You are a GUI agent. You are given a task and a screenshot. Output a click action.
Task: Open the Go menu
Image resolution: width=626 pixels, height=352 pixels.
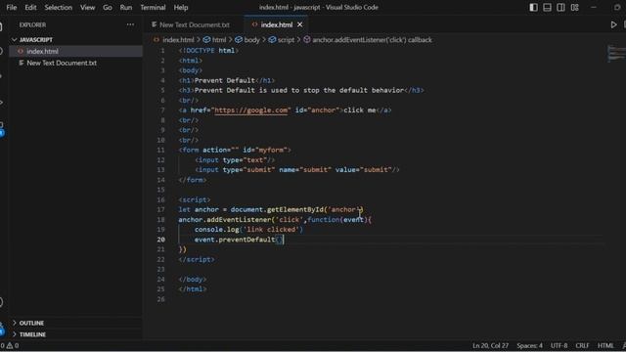(108, 7)
